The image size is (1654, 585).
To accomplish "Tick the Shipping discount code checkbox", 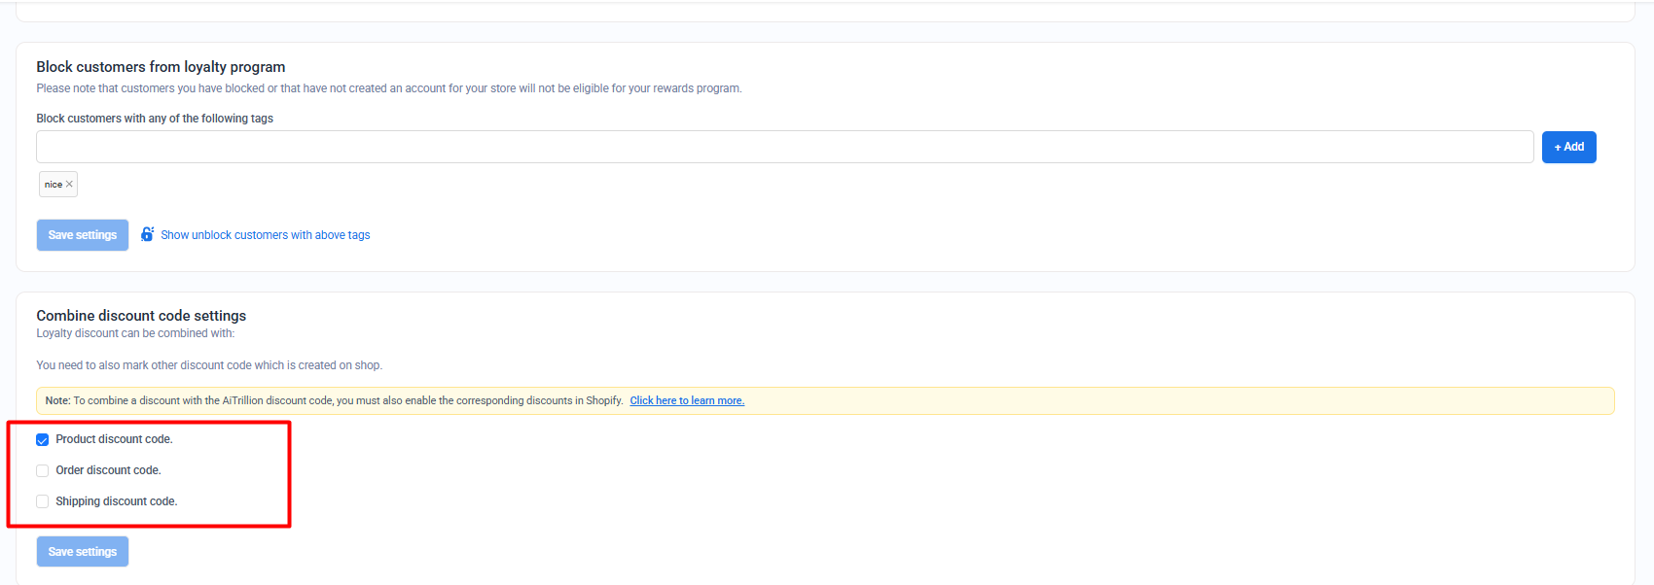I will pyautogui.click(x=43, y=502).
